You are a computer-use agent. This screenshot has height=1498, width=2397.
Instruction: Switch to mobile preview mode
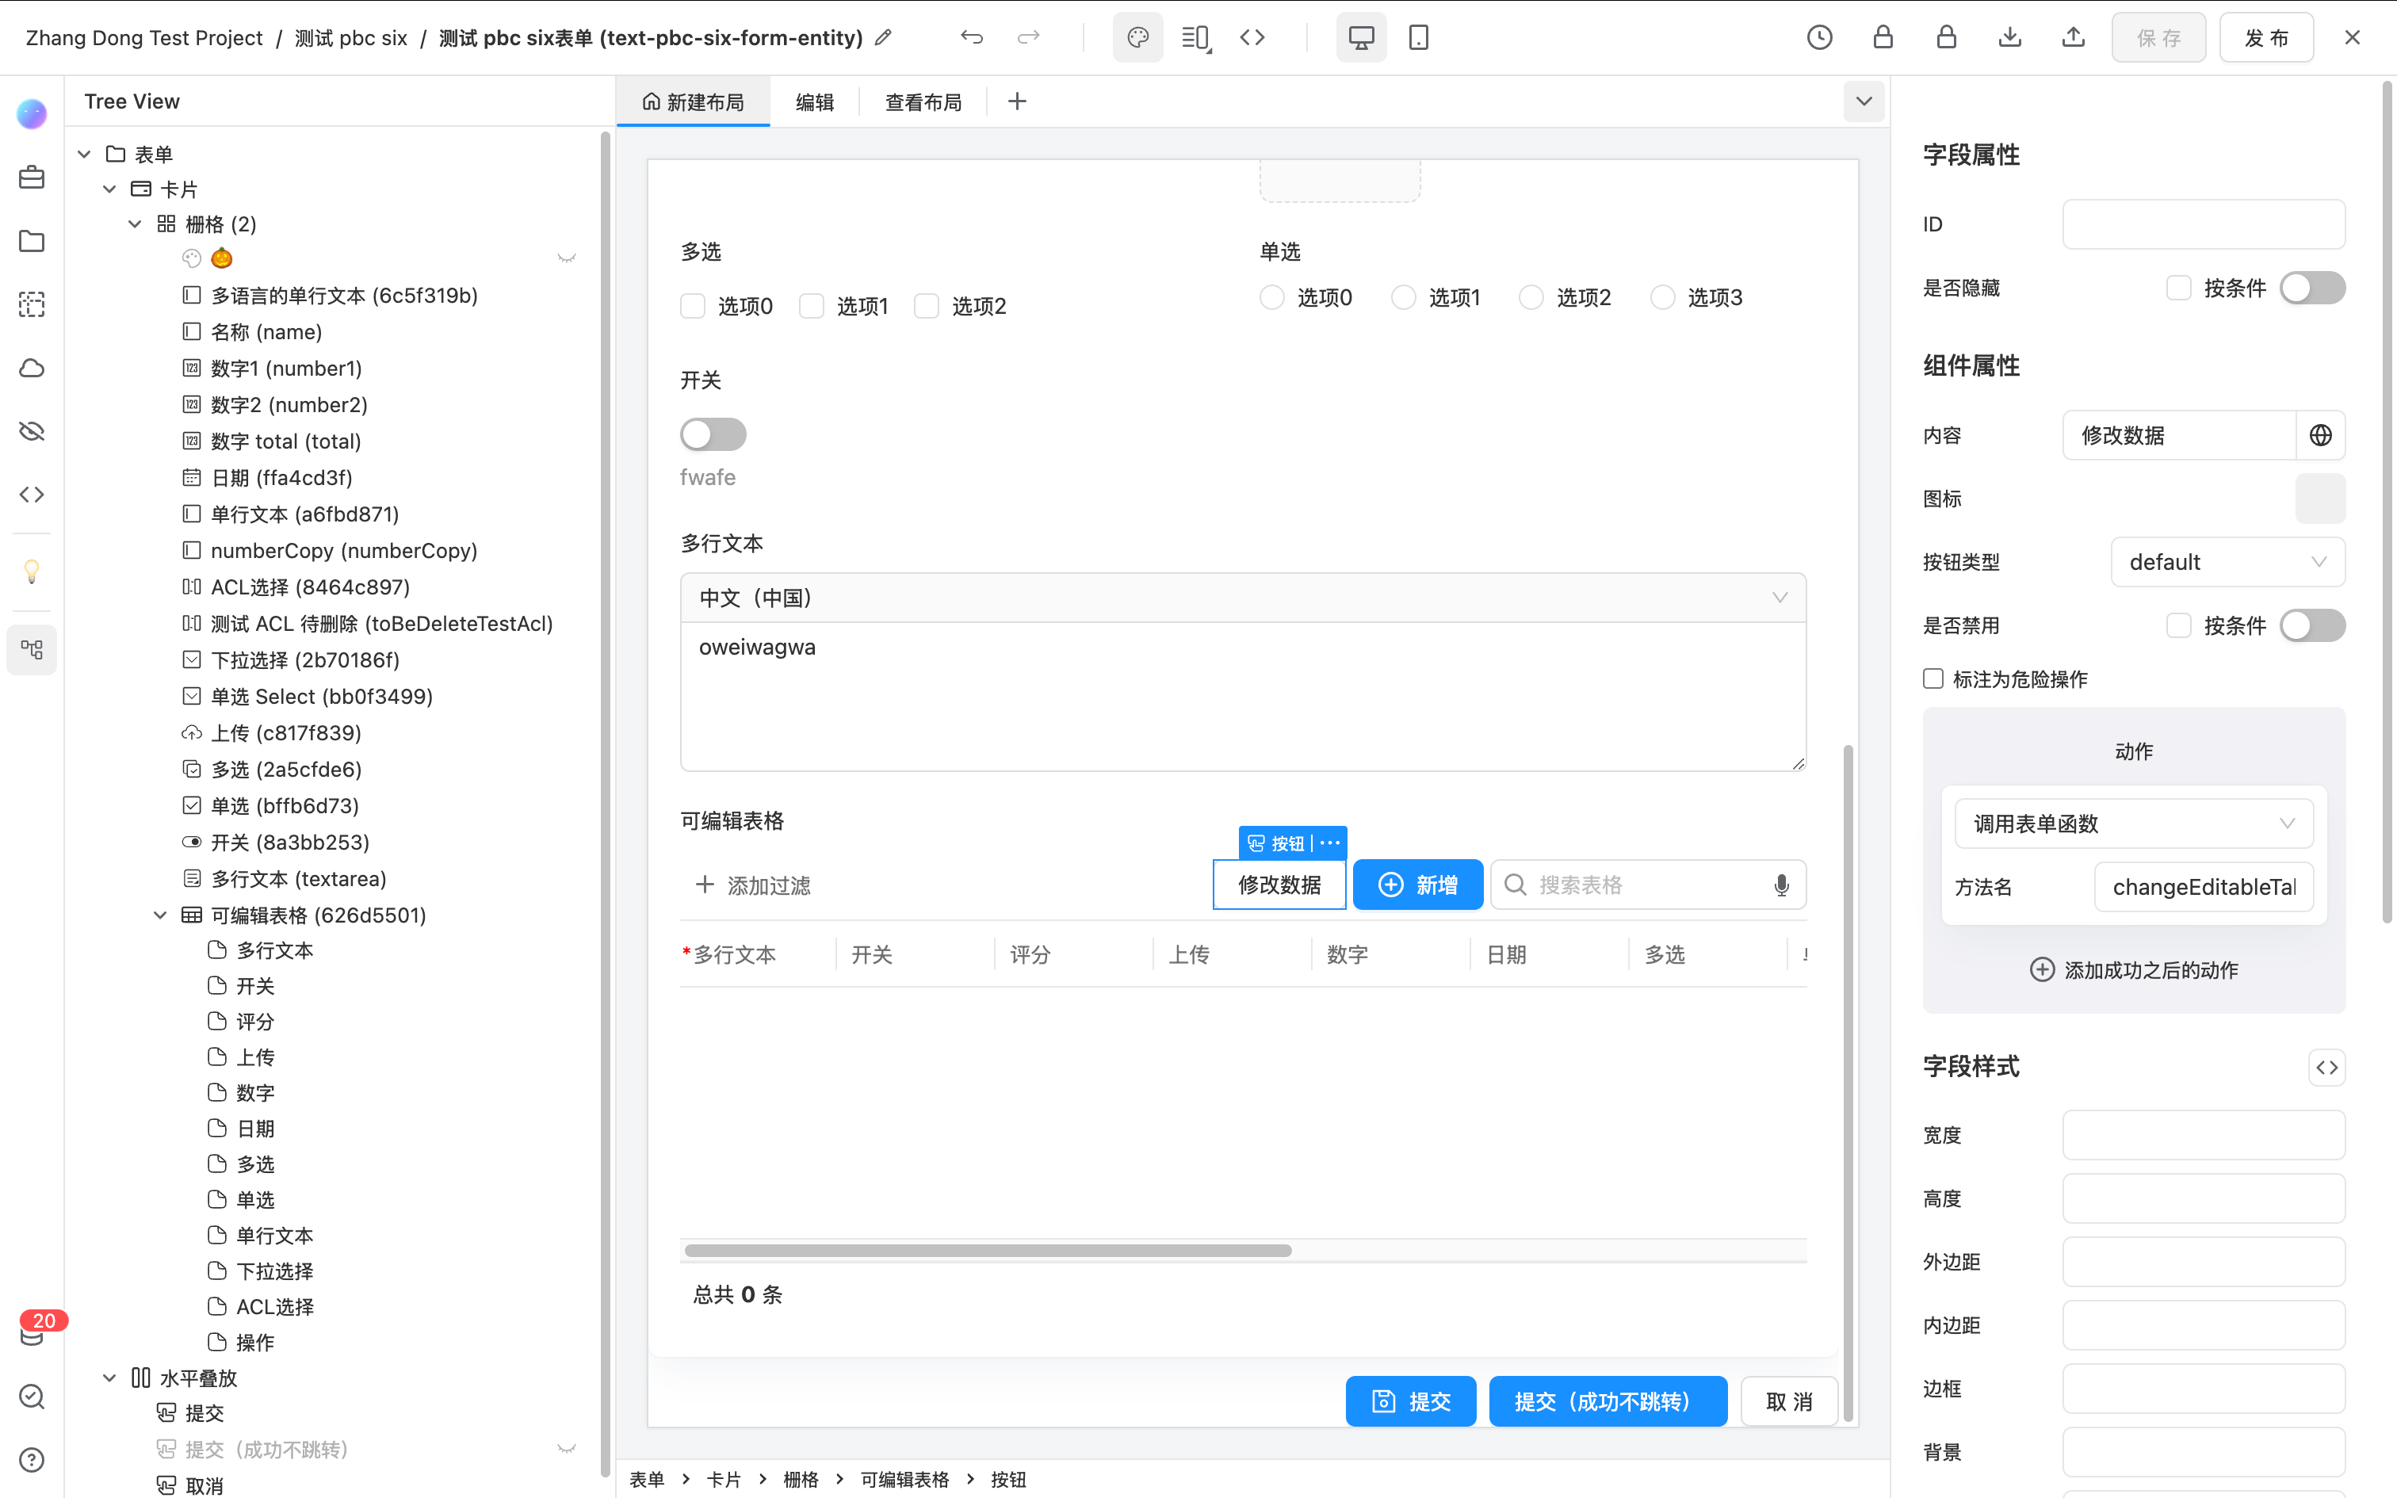coord(1418,38)
